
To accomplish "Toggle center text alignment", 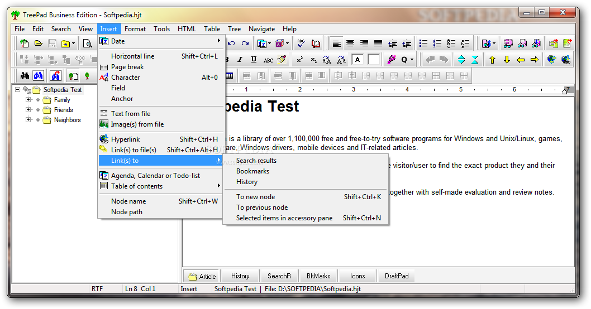I will coord(350,44).
